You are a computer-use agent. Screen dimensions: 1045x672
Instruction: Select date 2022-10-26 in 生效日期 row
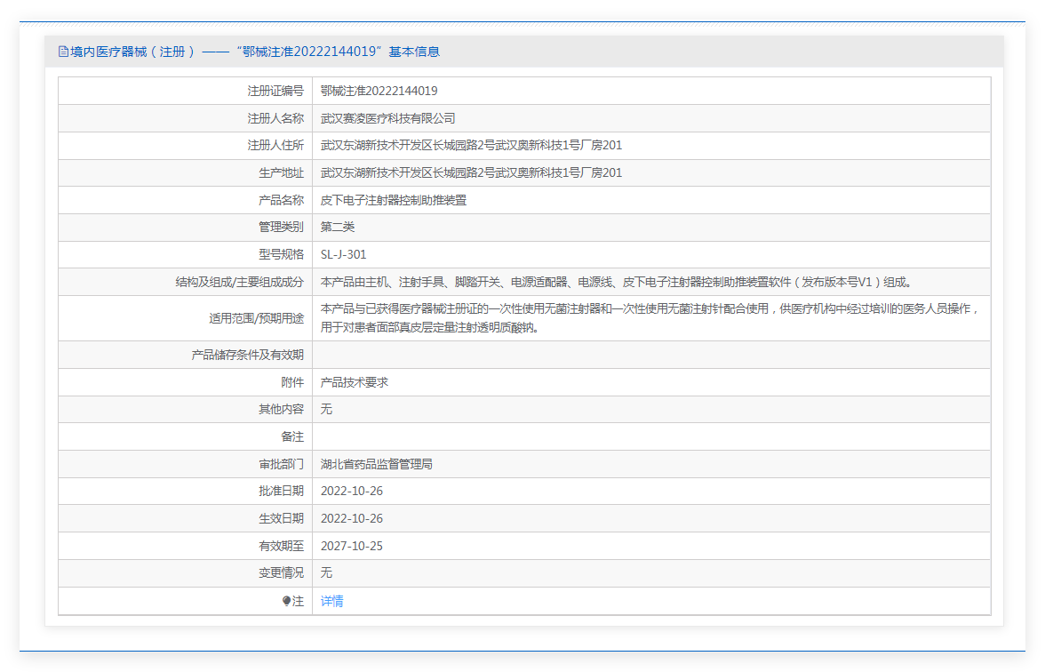352,519
